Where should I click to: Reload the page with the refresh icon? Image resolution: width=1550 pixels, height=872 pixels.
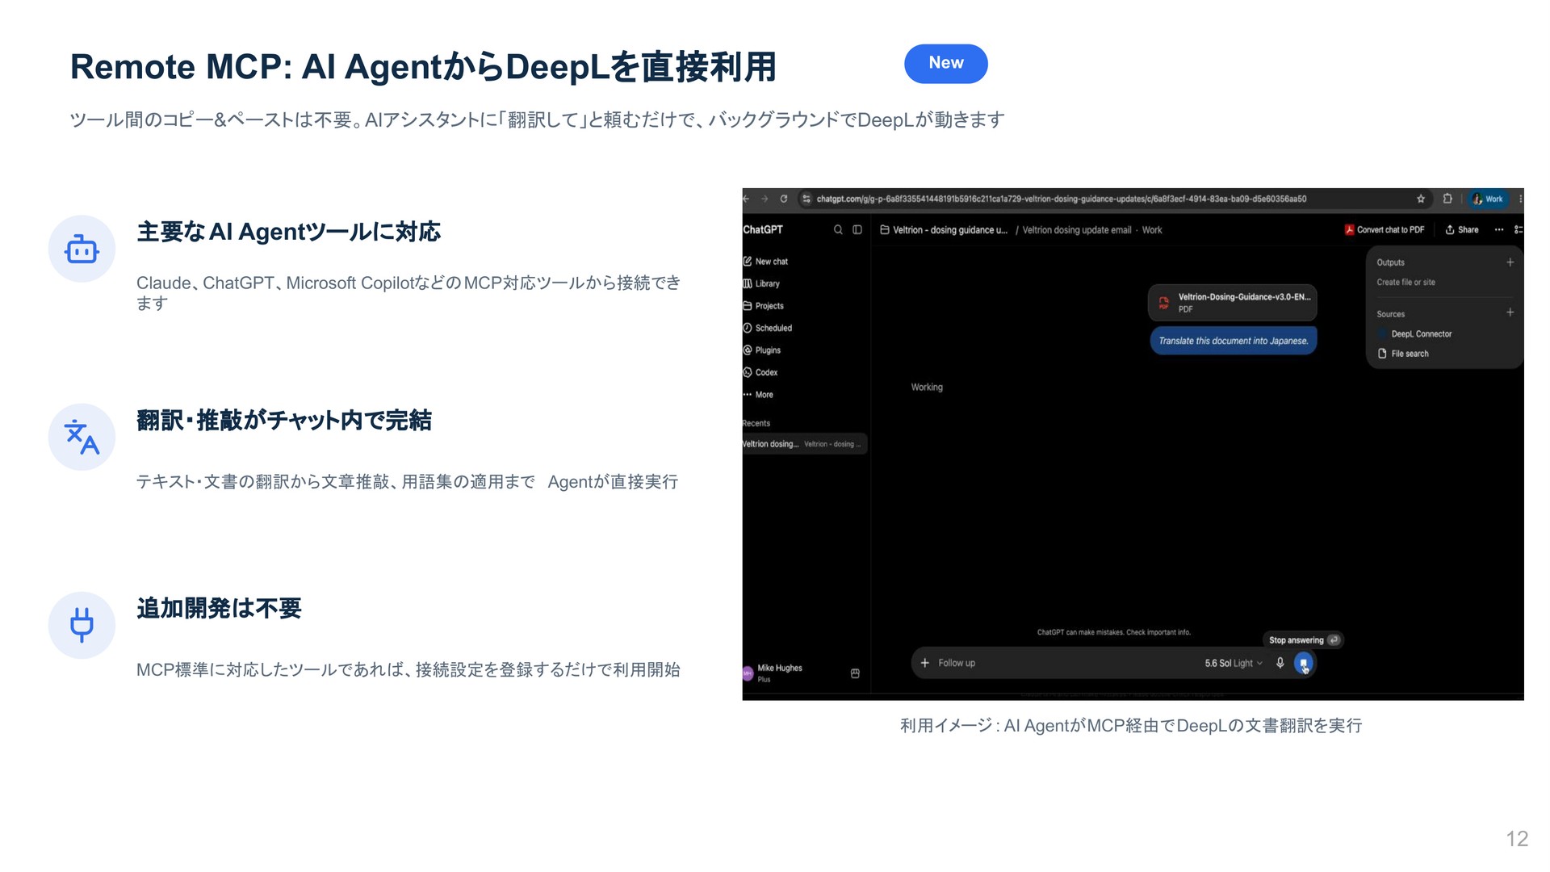pos(783,199)
